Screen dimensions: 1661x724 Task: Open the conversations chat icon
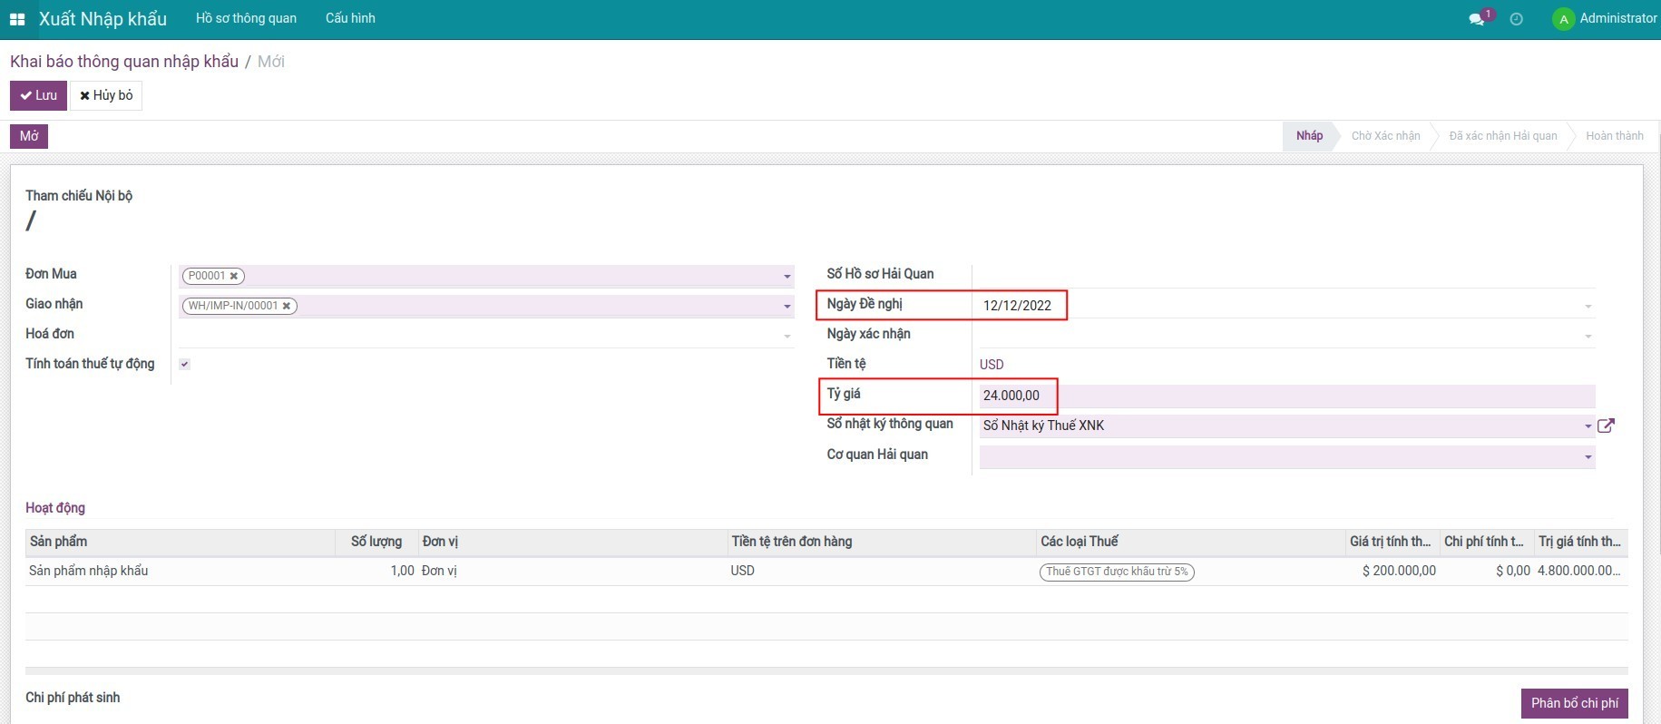tap(1477, 19)
